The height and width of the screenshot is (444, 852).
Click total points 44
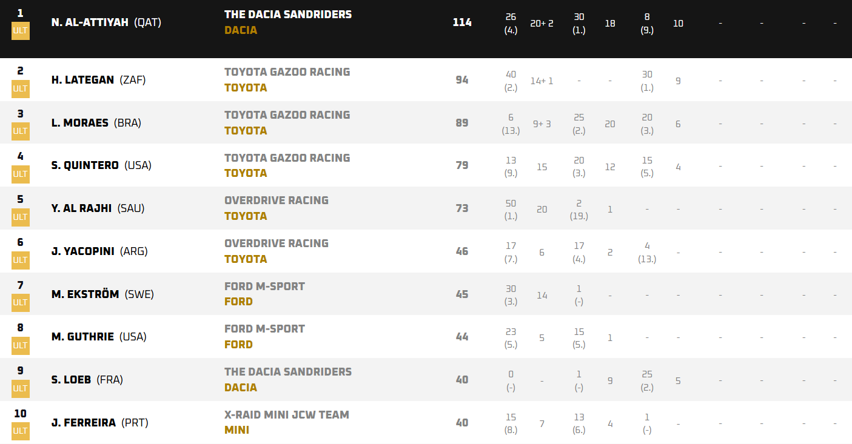point(462,337)
